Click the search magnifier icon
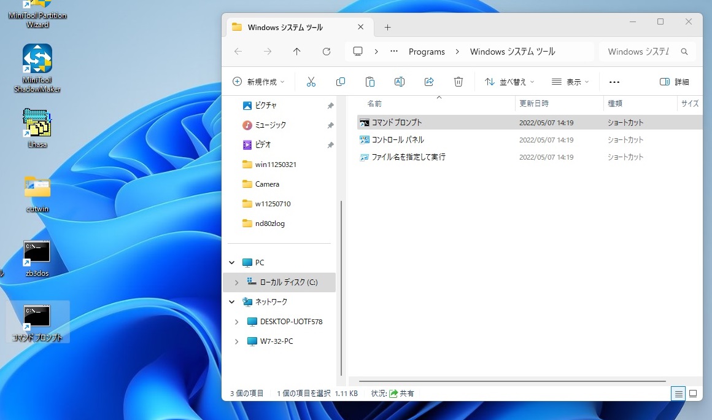 click(x=684, y=52)
